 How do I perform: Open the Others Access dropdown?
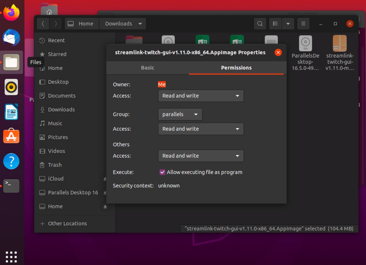(201, 156)
